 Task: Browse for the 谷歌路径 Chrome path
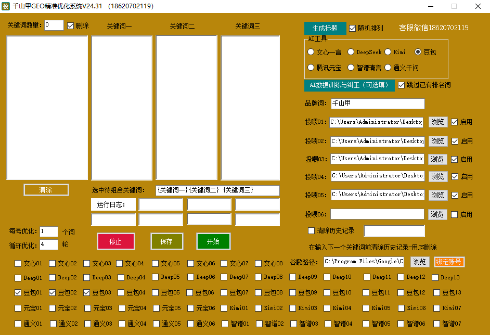coord(420,262)
